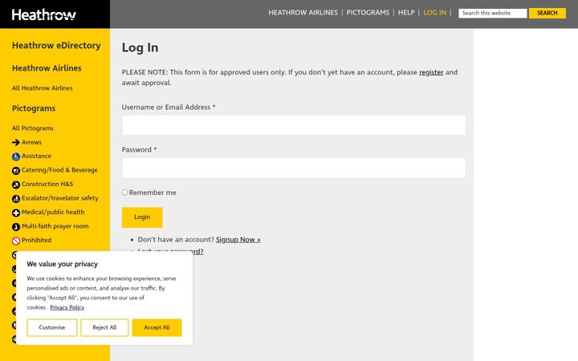Open Catering/Food & Beverage category link
578x361 pixels.
click(59, 170)
